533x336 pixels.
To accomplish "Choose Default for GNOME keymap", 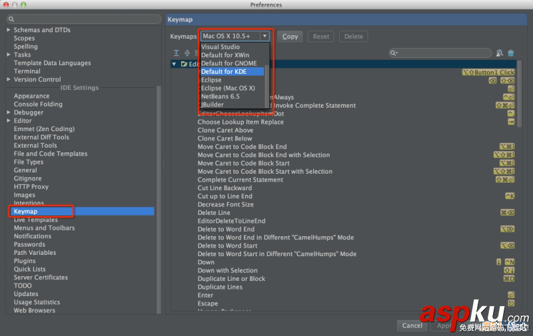I will [x=233, y=63].
